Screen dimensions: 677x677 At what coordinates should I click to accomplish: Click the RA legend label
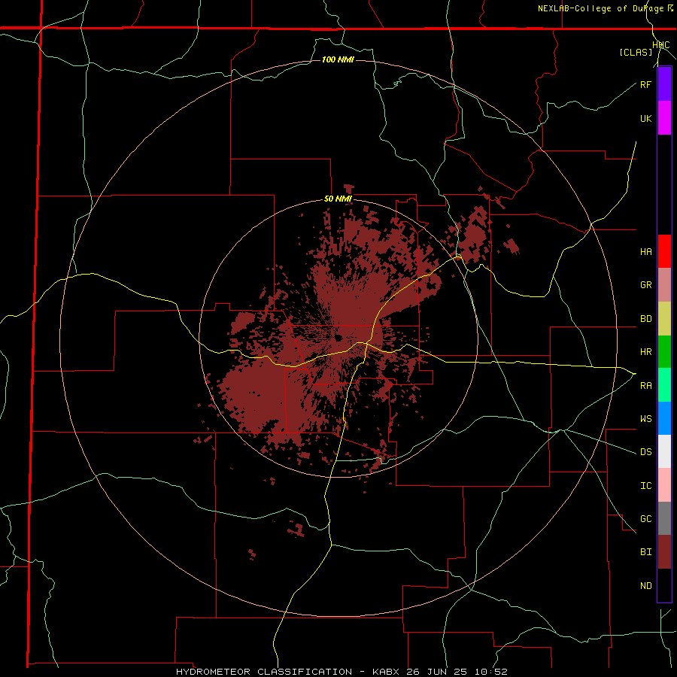coord(645,386)
